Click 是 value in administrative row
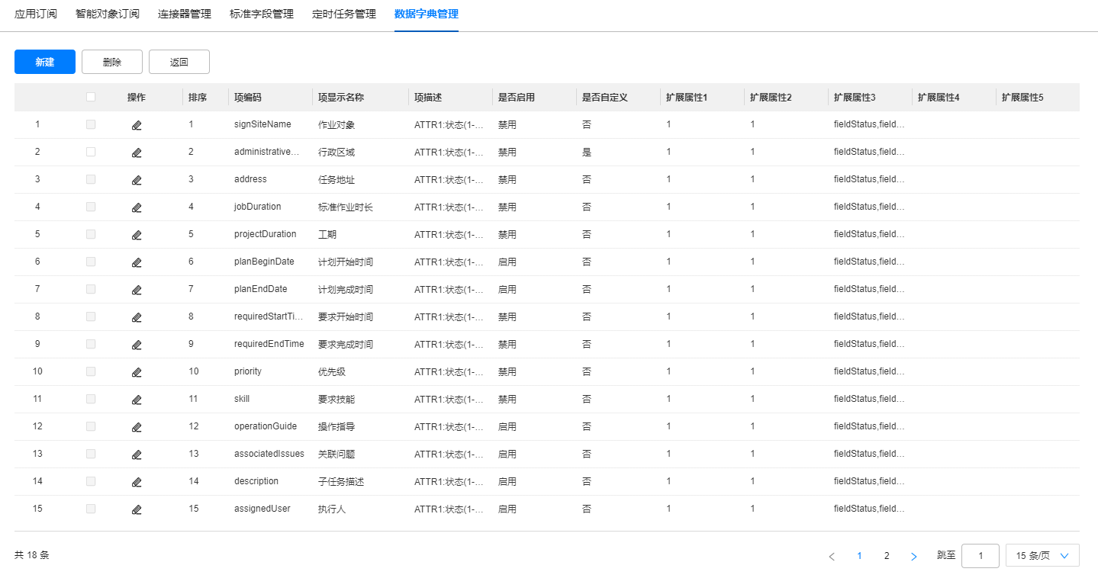 tap(587, 153)
